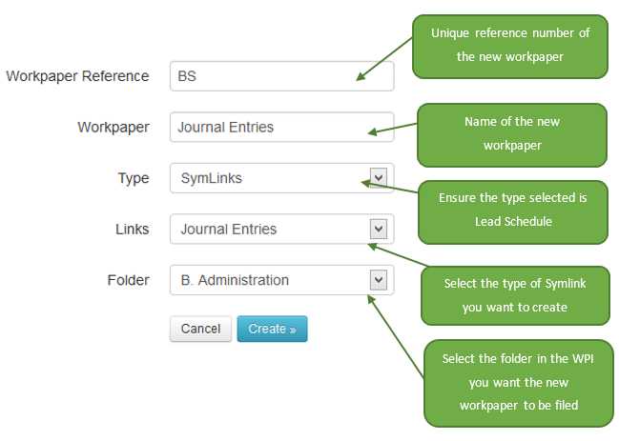619x441 pixels.
Task: Click the Workpaper name field containing Journal Entries
Action: pos(280,128)
